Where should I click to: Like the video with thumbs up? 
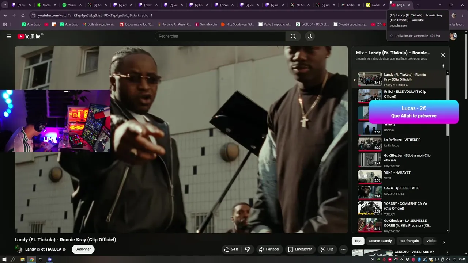231,249
